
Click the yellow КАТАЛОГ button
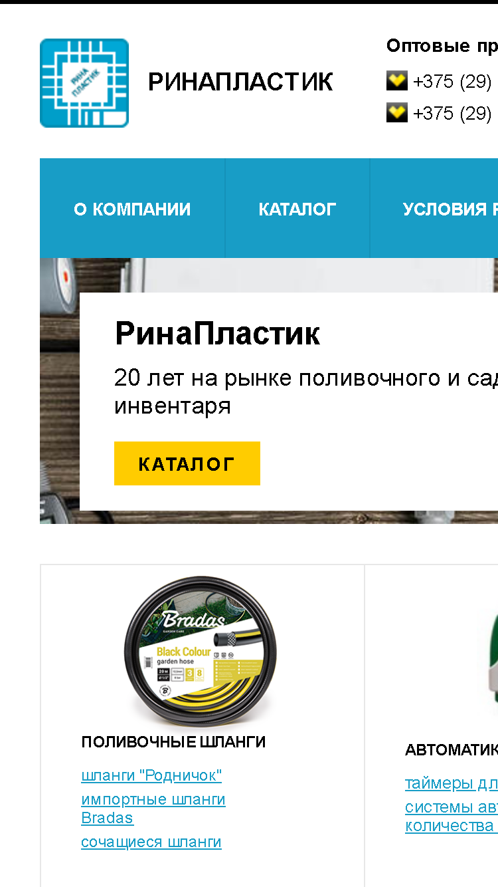(187, 463)
